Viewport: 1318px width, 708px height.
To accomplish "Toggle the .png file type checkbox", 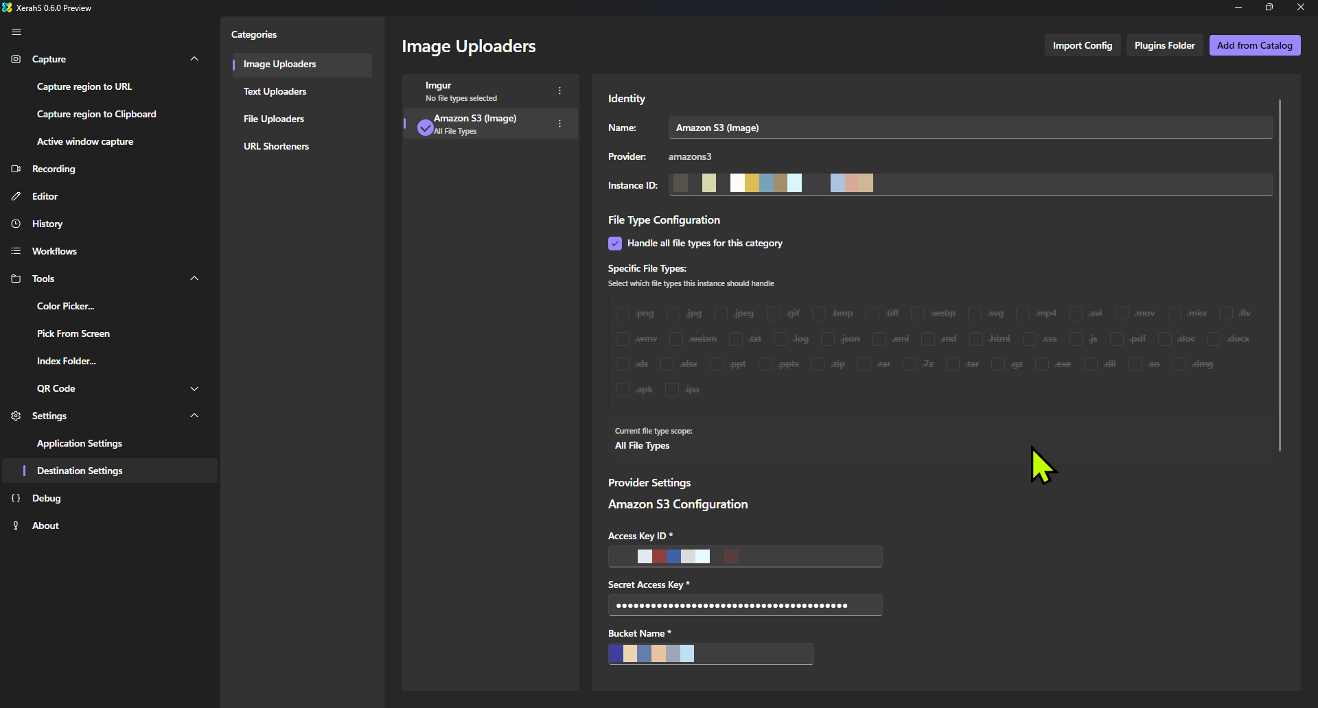I will [623, 314].
